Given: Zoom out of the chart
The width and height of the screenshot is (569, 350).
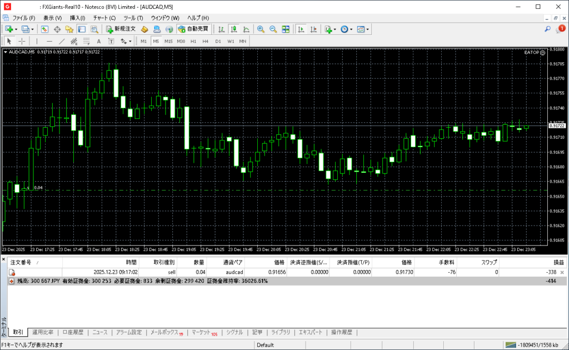Looking at the screenshot, I should tap(273, 29).
